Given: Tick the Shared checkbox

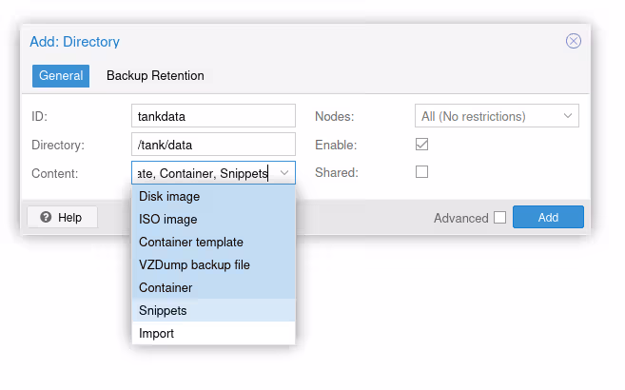Looking at the screenshot, I should pos(422,172).
